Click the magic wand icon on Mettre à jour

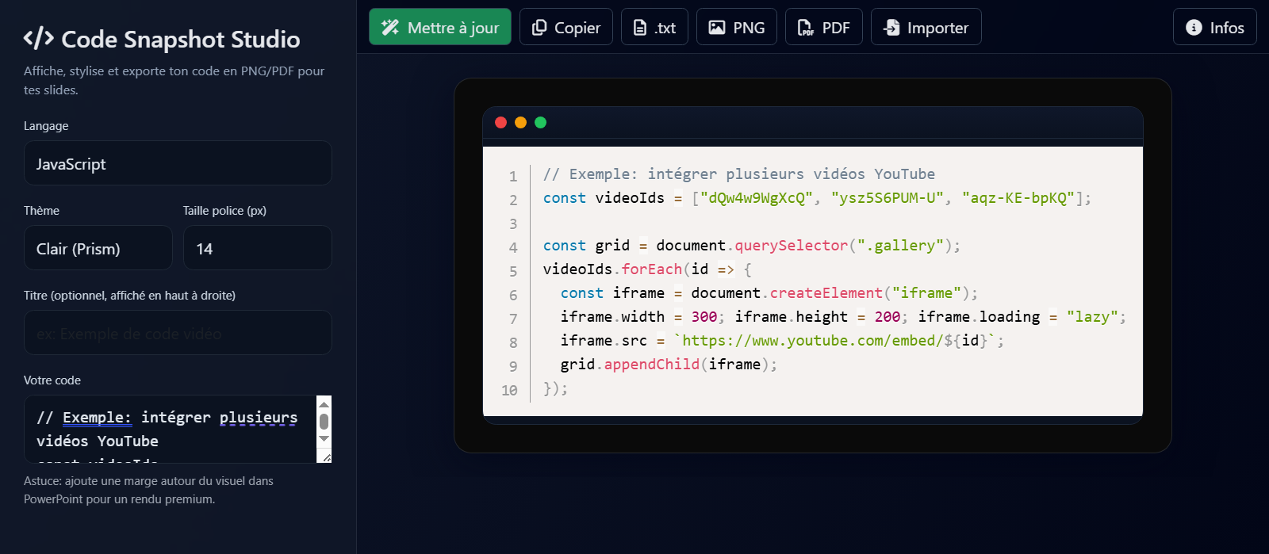point(389,28)
